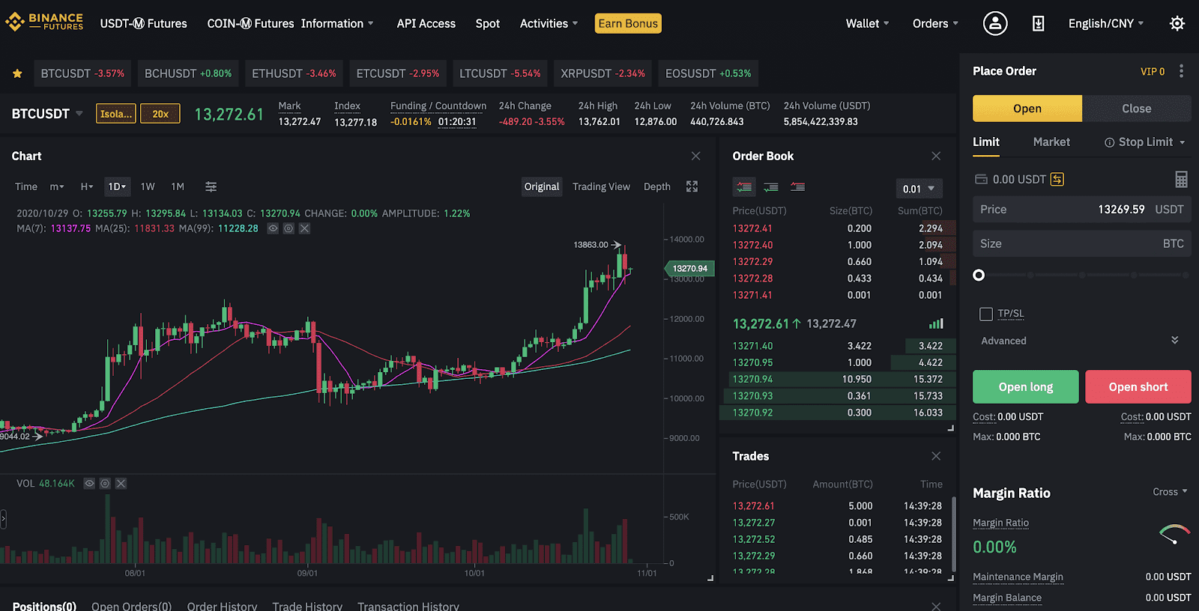The width and height of the screenshot is (1199, 611).
Task: Expand the left edge panel handle
Action: click(3, 519)
